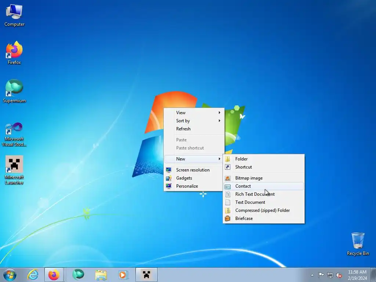Click the Minecraft Launcher taskbar button
This screenshot has width=376, height=282.
click(146, 275)
